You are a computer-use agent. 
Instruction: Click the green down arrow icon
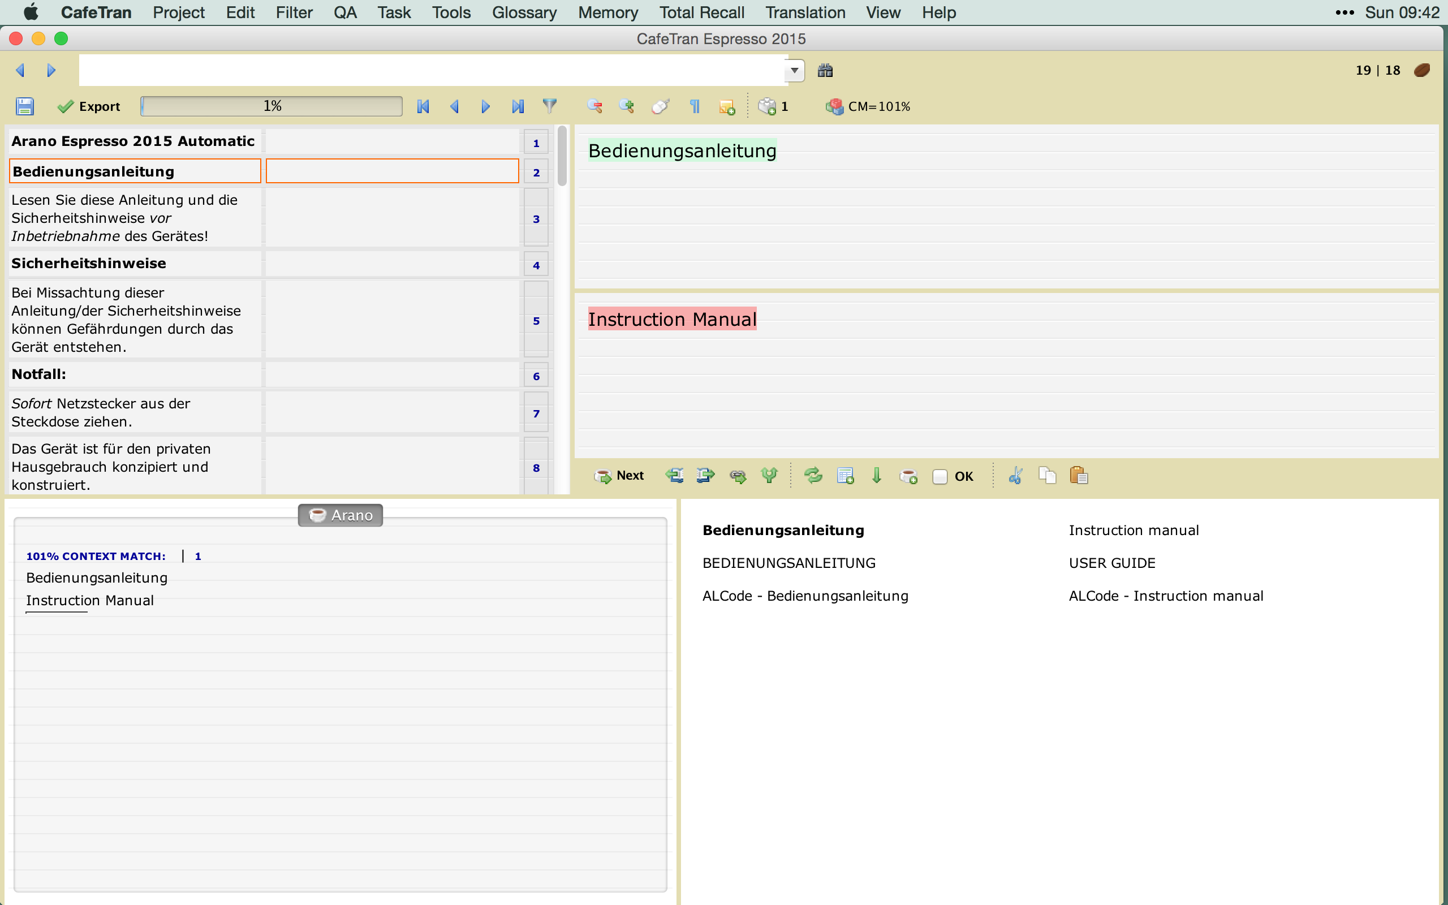tap(877, 476)
